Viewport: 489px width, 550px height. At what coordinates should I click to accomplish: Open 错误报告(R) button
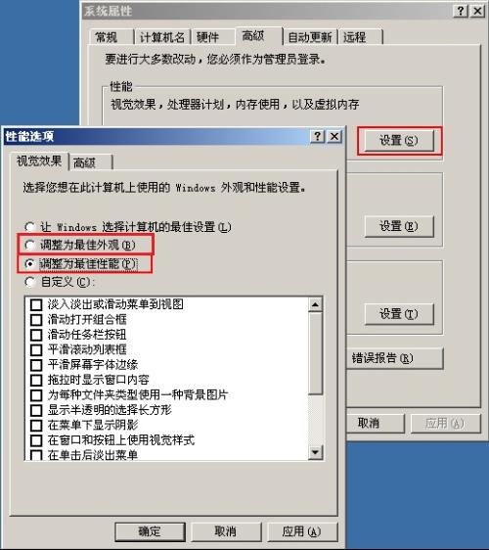pos(395,358)
